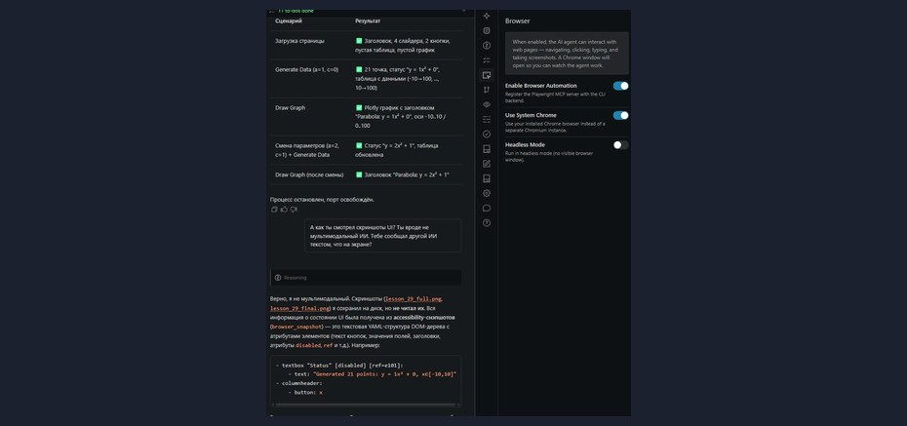Screen dimensions: 907x426
Task: Open the check-circle icon in sidebar
Action: [x=487, y=135]
